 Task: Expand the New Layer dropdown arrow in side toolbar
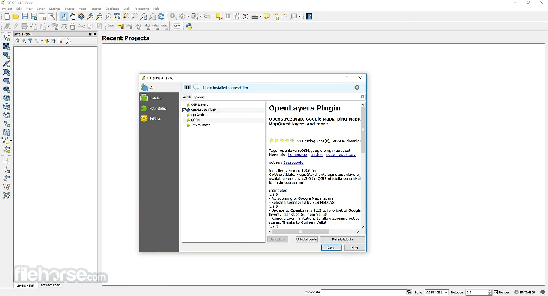[x=11, y=141]
